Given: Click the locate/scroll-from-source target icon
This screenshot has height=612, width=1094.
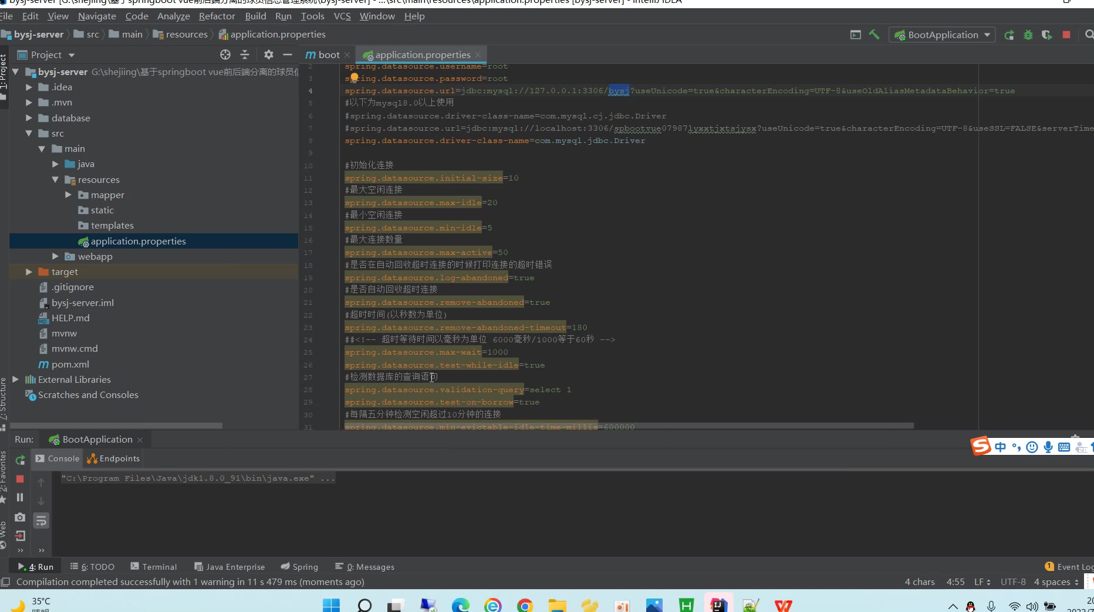Looking at the screenshot, I should tap(225, 55).
